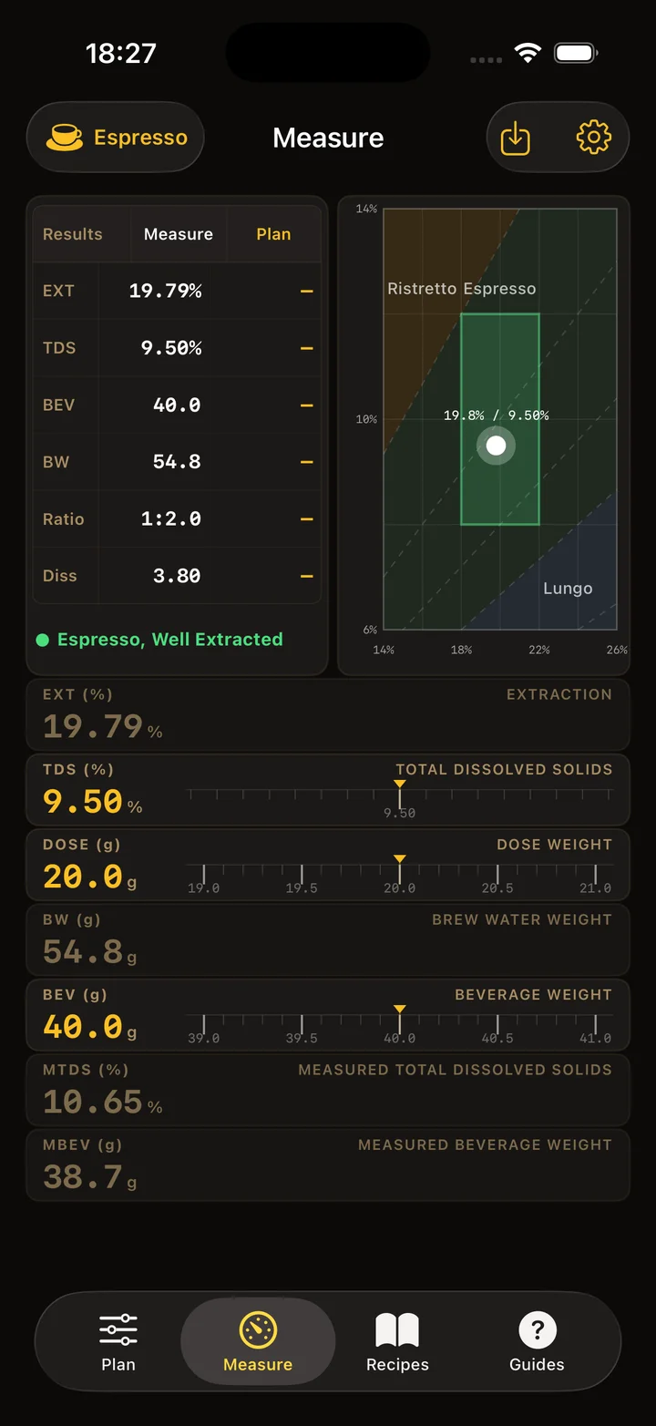The width and height of the screenshot is (656, 1426).
Task: Tap the Wi-Fi status icon
Action: 528,53
